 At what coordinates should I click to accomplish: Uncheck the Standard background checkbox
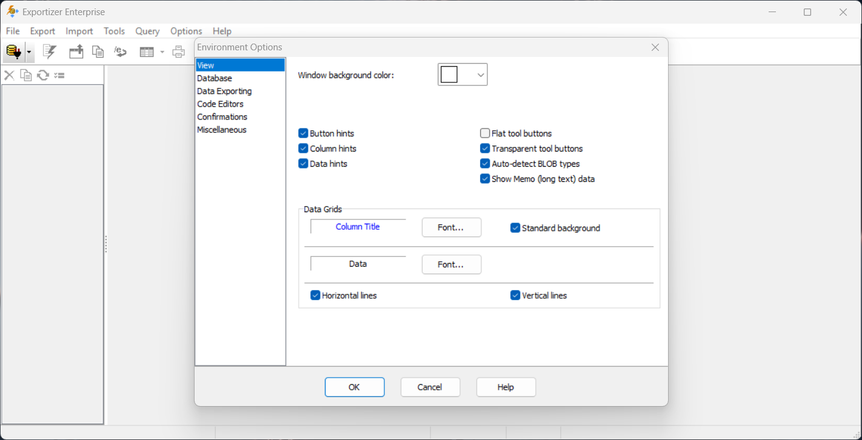pyautogui.click(x=515, y=228)
